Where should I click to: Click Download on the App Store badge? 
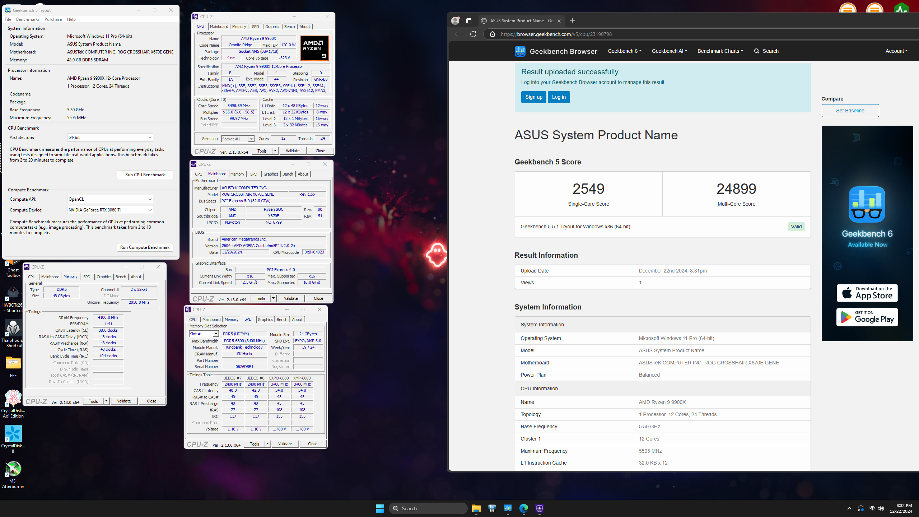pos(867,293)
